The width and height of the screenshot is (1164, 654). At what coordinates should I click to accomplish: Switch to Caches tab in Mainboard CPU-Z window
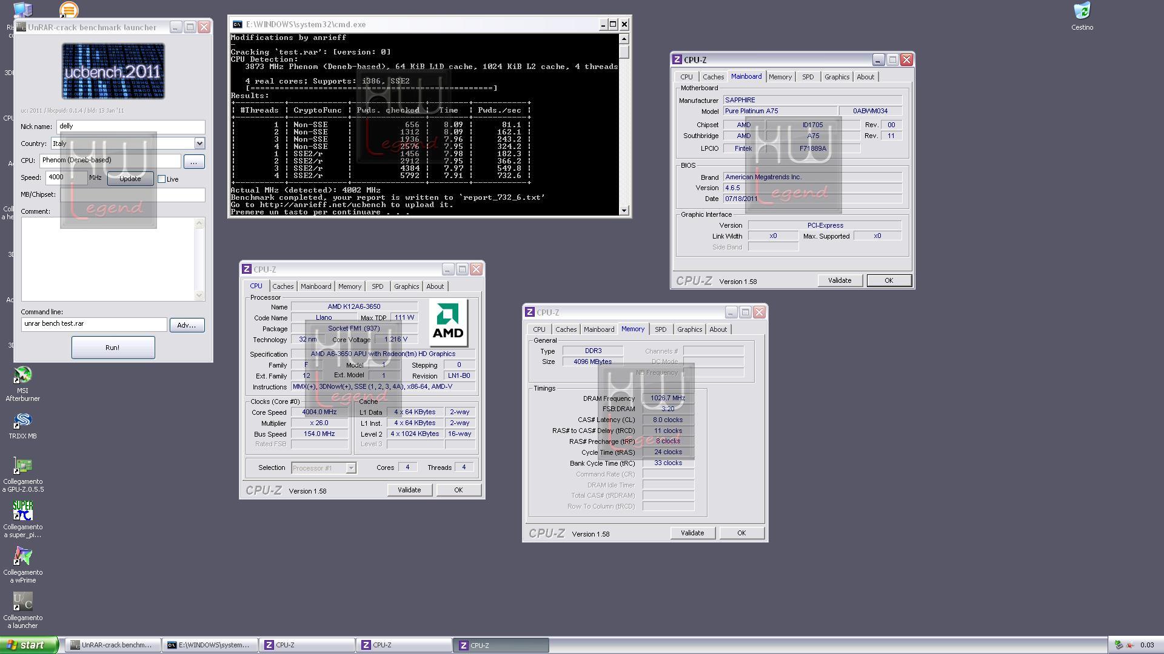coord(713,77)
